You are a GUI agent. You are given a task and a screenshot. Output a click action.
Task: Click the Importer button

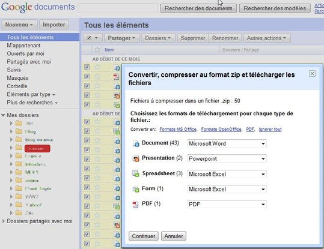[54, 25]
